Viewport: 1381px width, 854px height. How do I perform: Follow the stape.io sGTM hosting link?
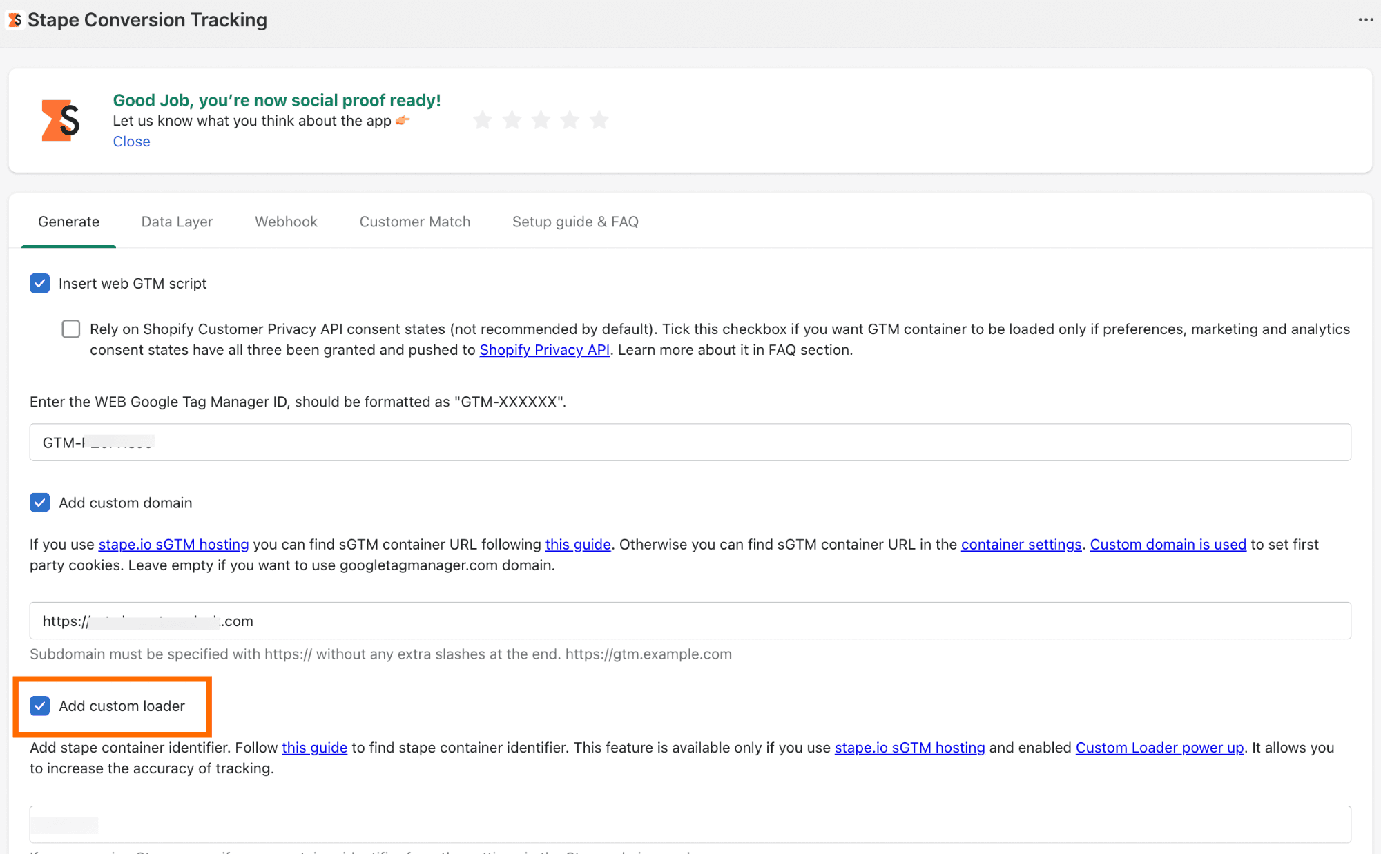173,544
